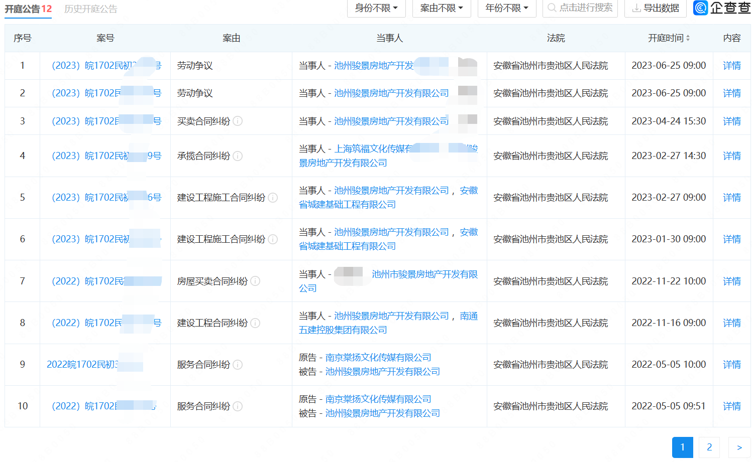
Task: Click the 点击进行搜索 search field
Action: (580, 8)
